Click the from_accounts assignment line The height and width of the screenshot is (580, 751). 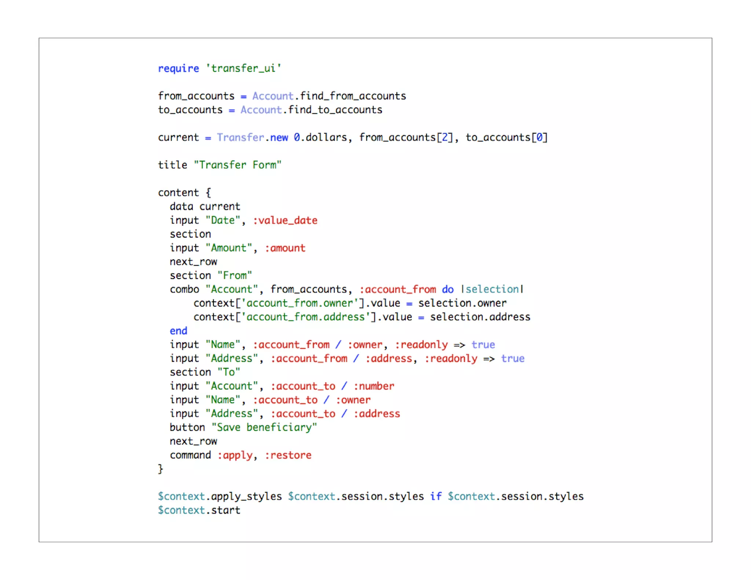[282, 96]
